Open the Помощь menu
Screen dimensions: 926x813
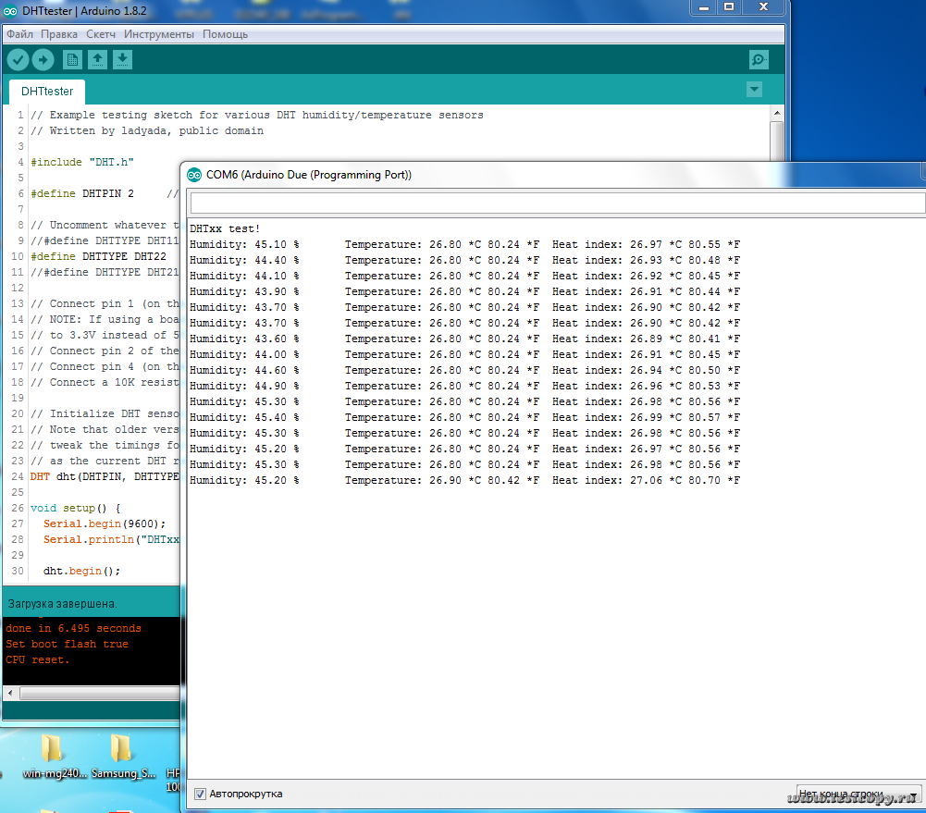225,34
